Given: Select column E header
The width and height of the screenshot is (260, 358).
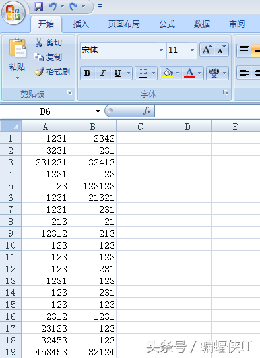Looking at the screenshot, I should (x=236, y=127).
